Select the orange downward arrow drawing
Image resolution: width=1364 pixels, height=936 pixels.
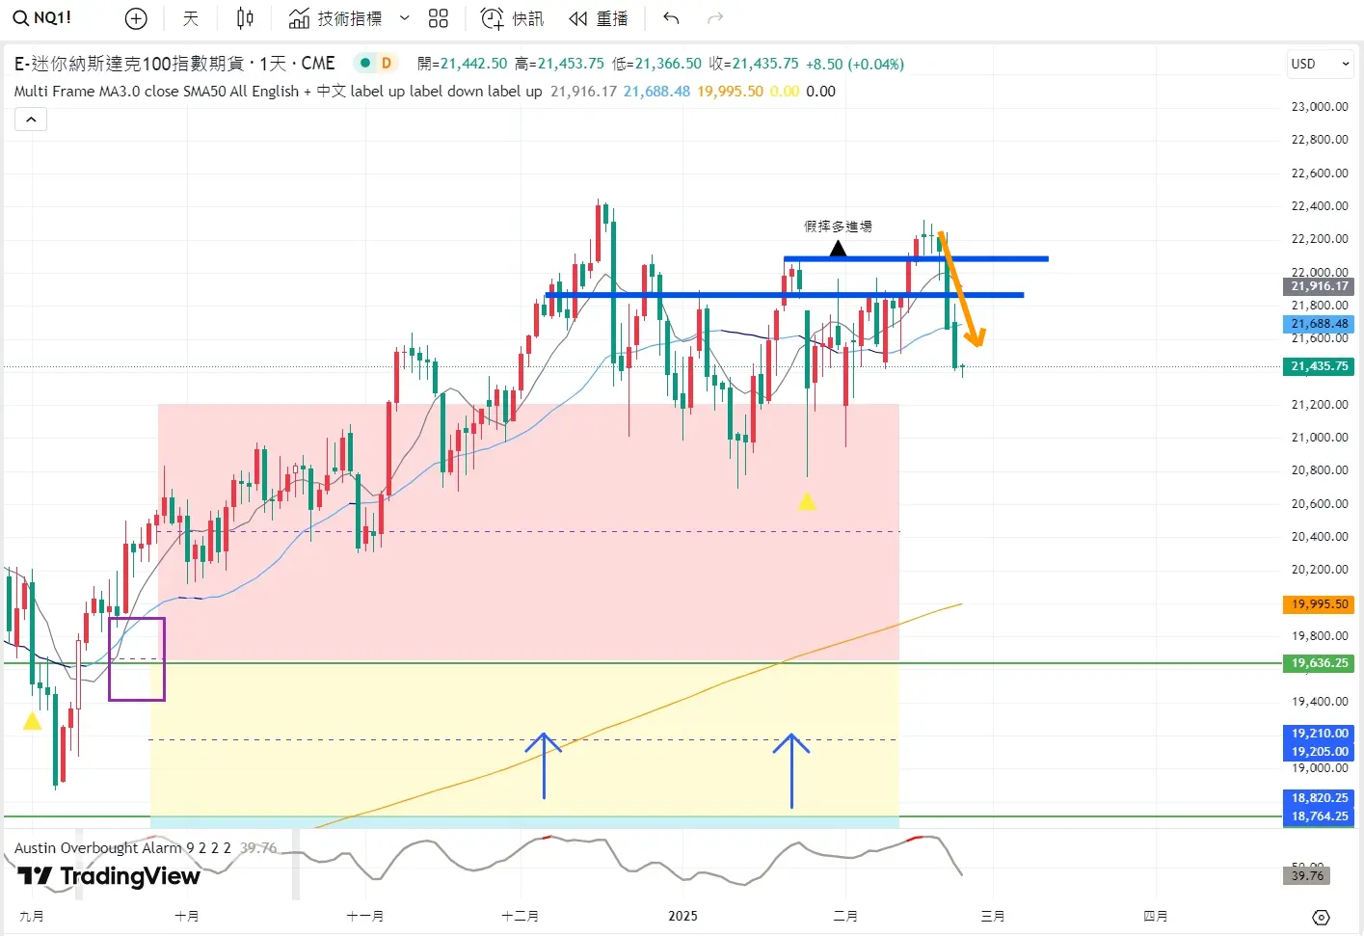pos(961,289)
